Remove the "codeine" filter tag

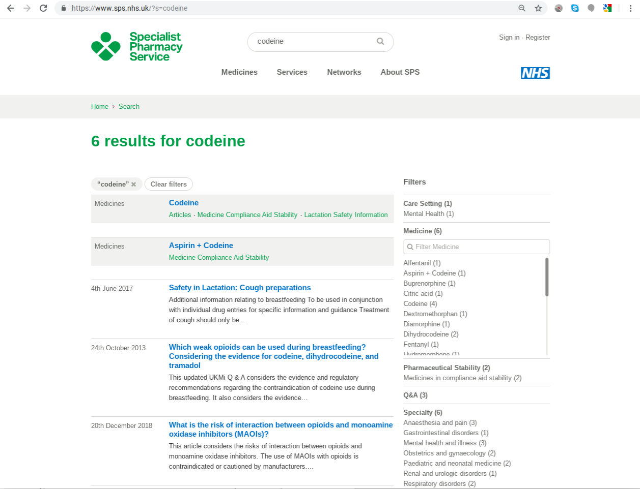point(133,185)
